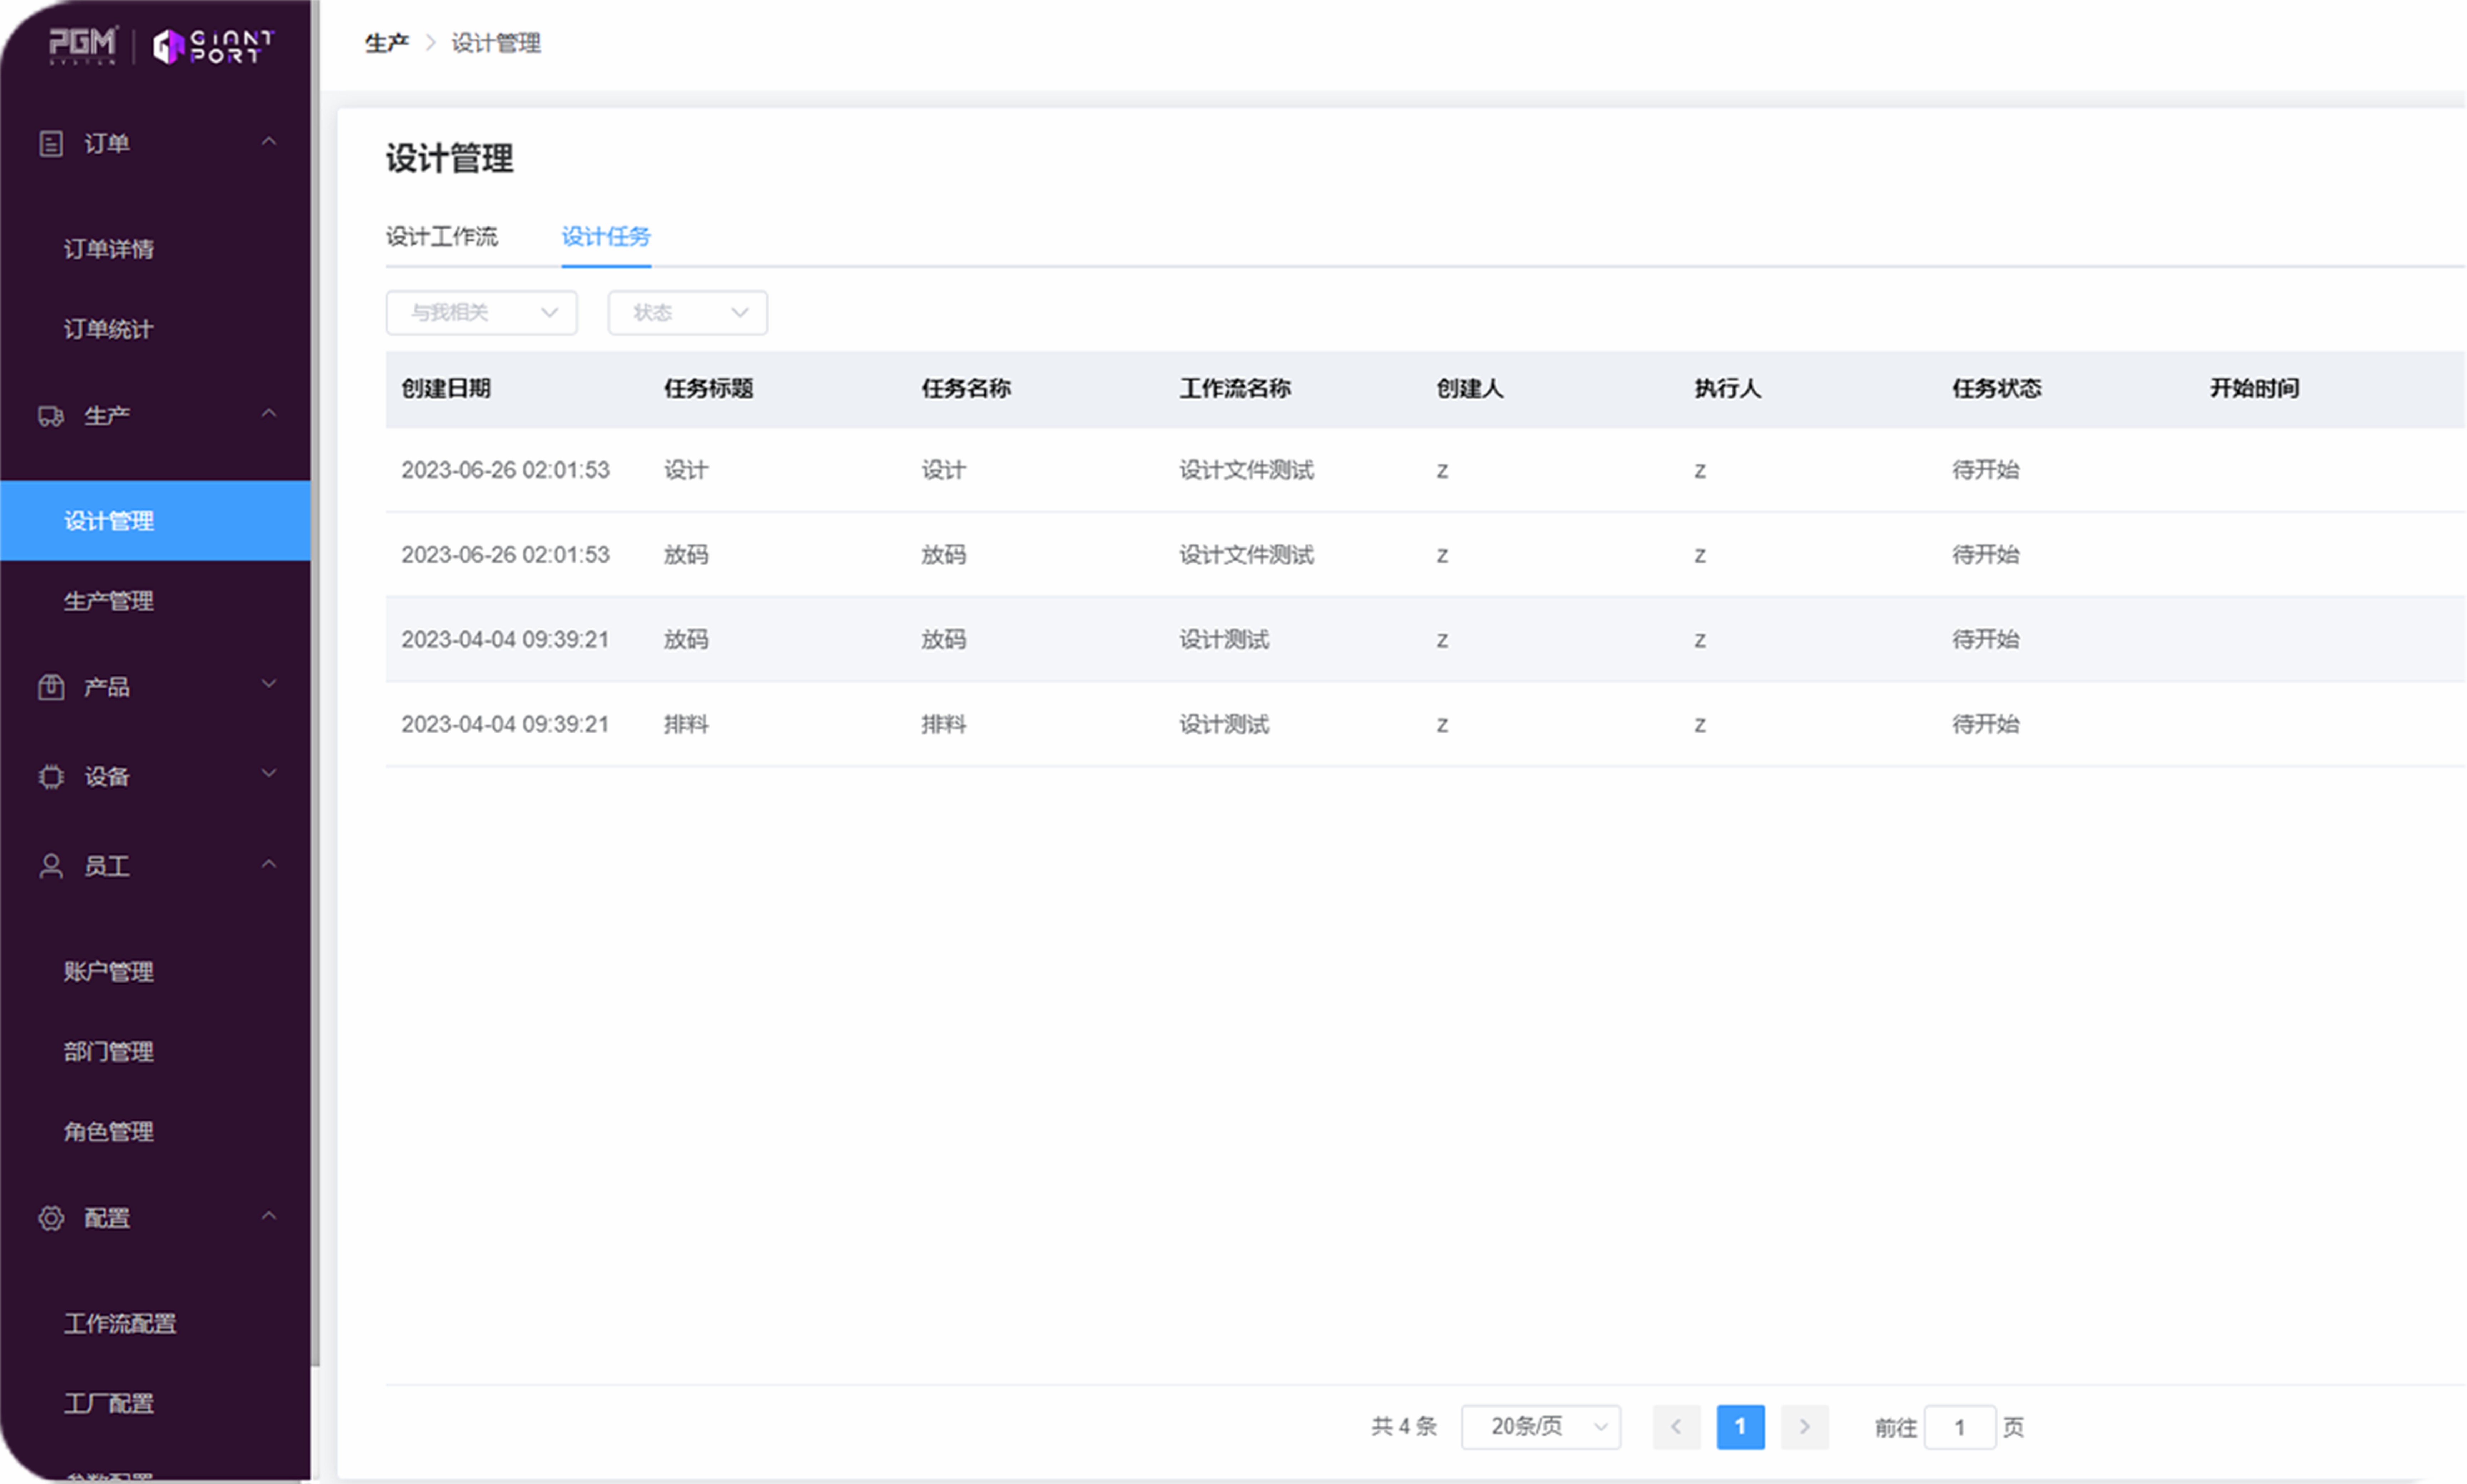2467x1484 pixels.
Task: Click the 共 4 条 total count
Action: tap(1404, 1427)
